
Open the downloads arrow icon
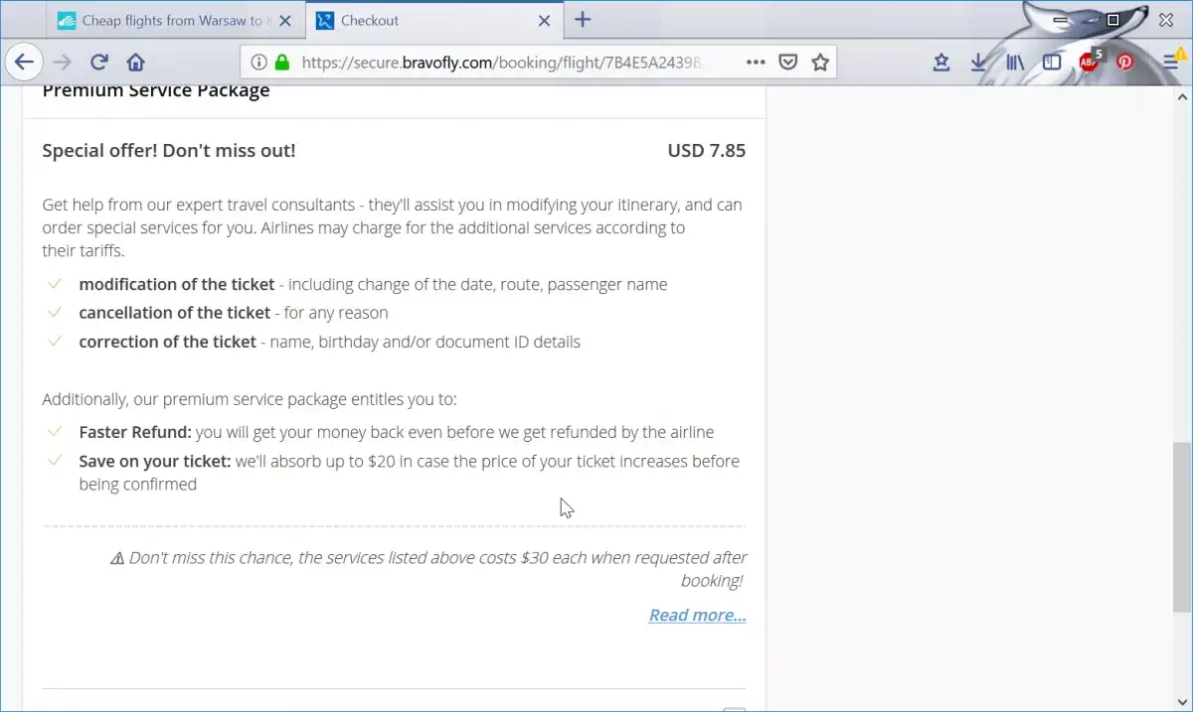point(978,62)
